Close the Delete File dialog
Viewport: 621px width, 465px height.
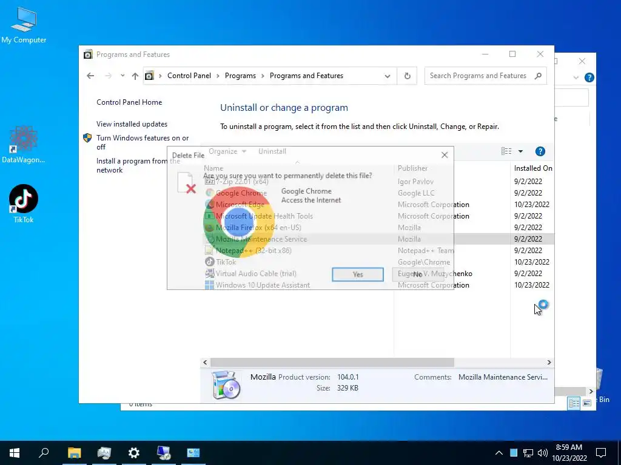[445, 155]
